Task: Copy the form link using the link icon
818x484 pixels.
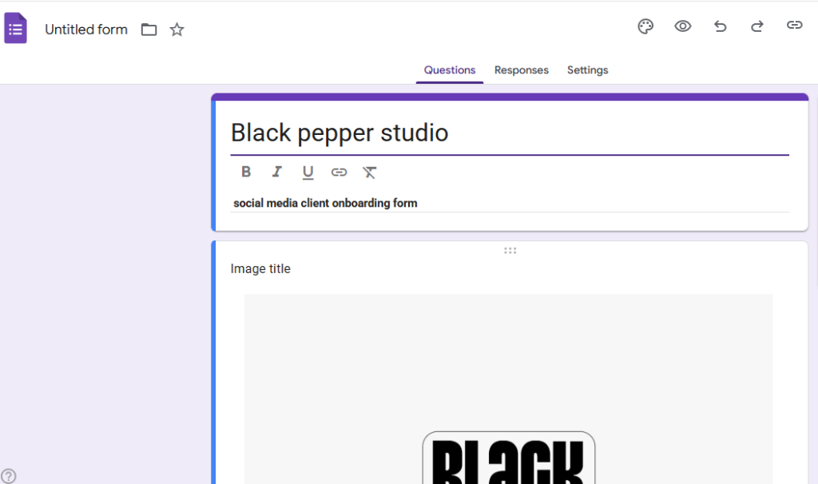Action: (794, 26)
